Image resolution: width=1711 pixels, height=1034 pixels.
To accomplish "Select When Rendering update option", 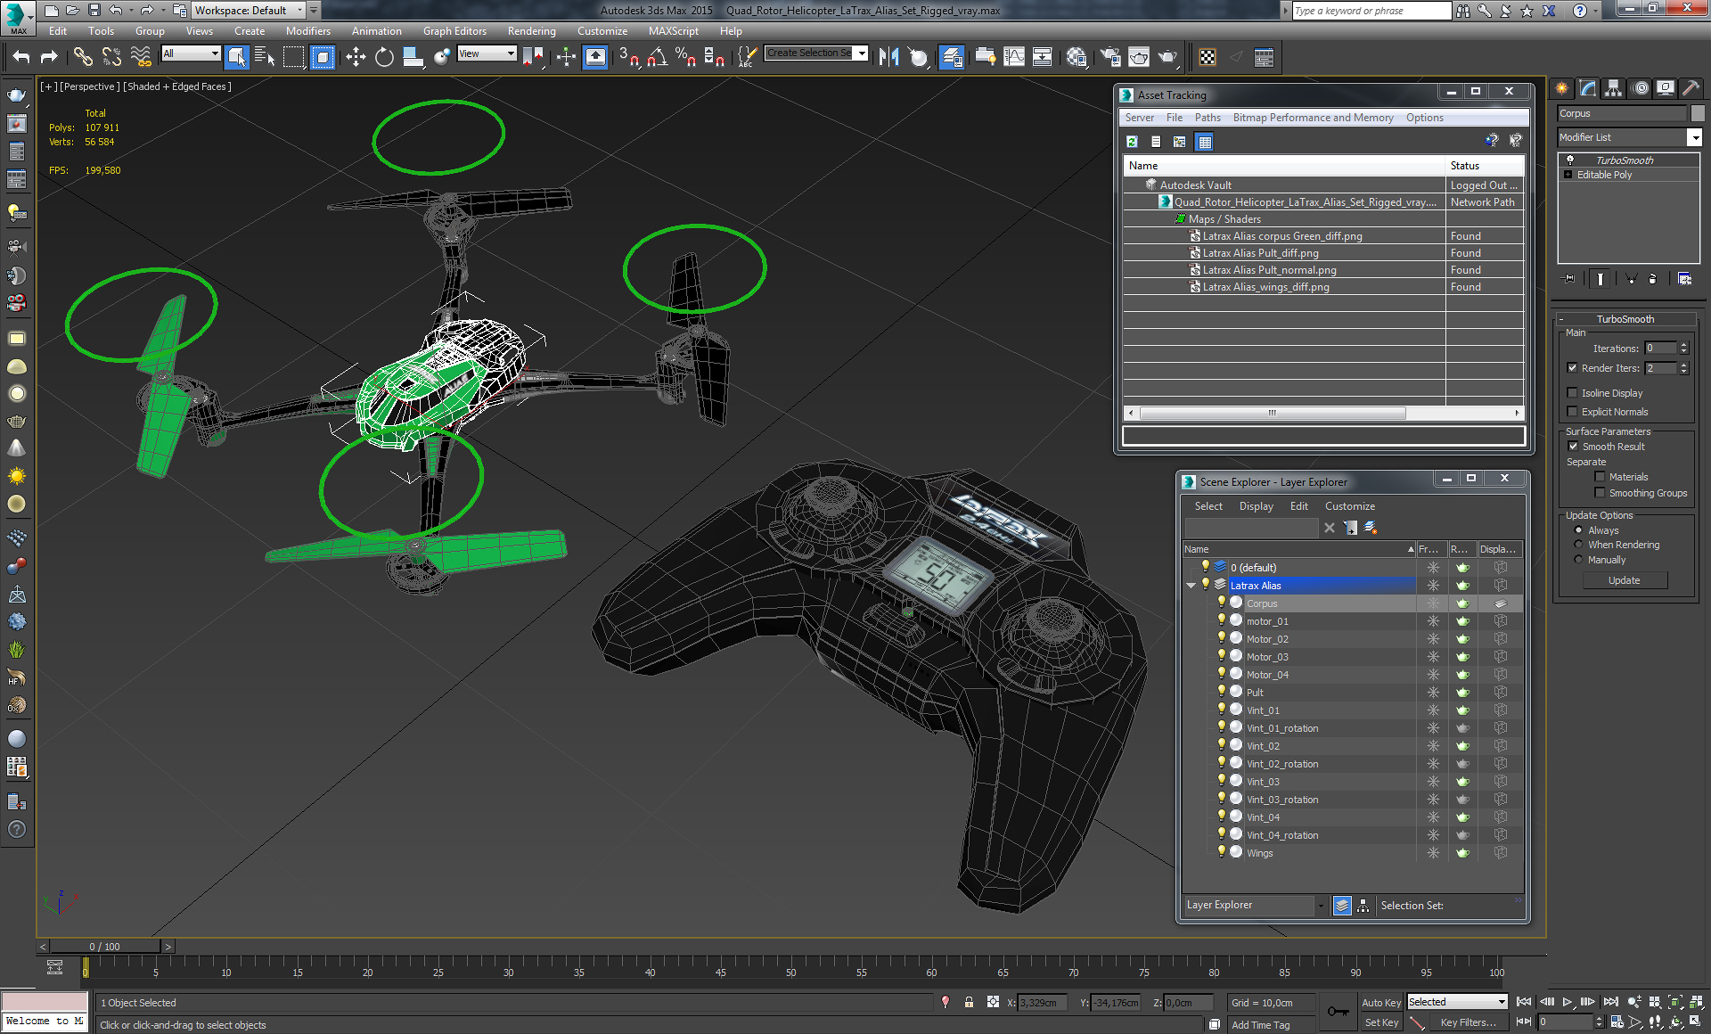I will (1578, 545).
